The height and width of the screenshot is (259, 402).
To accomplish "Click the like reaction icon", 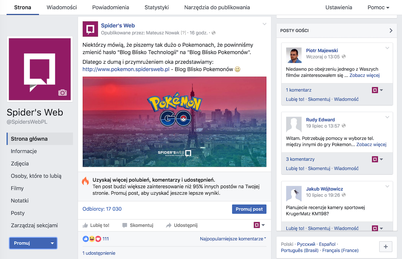I will point(86,239).
